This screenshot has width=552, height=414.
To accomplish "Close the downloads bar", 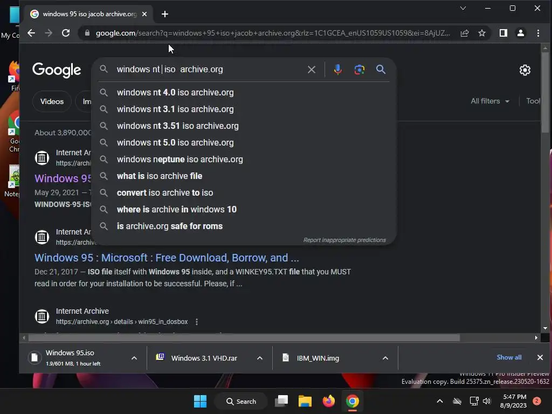I will (x=540, y=357).
